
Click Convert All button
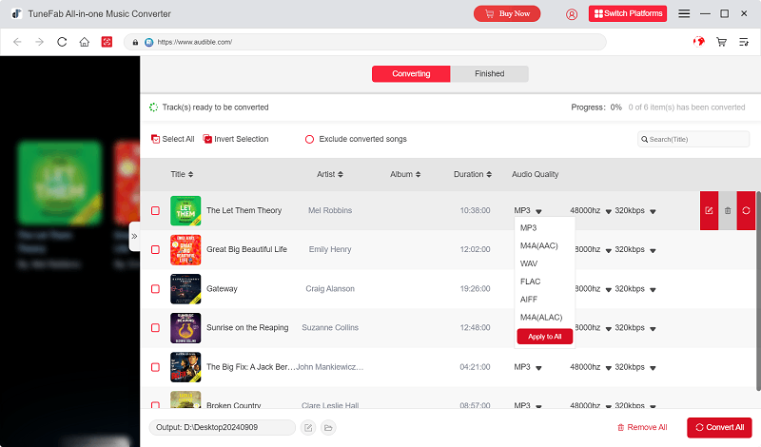pyautogui.click(x=719, y=428)
